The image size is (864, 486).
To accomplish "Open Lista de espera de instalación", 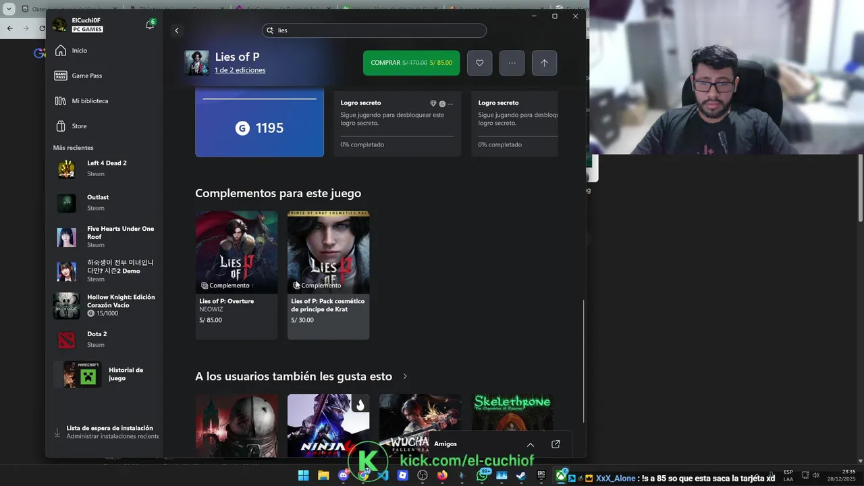I will coord(107,432).
